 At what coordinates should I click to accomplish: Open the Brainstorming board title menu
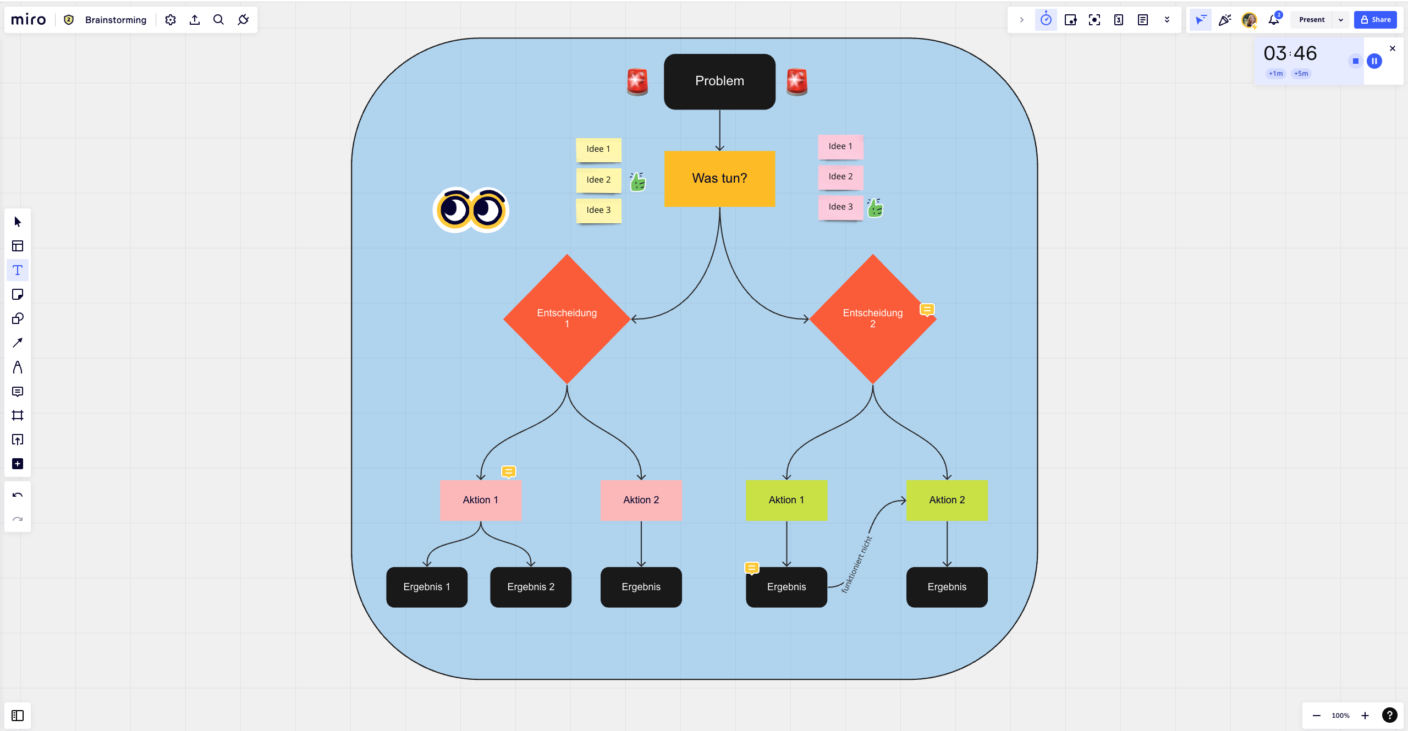pos(116,20)
